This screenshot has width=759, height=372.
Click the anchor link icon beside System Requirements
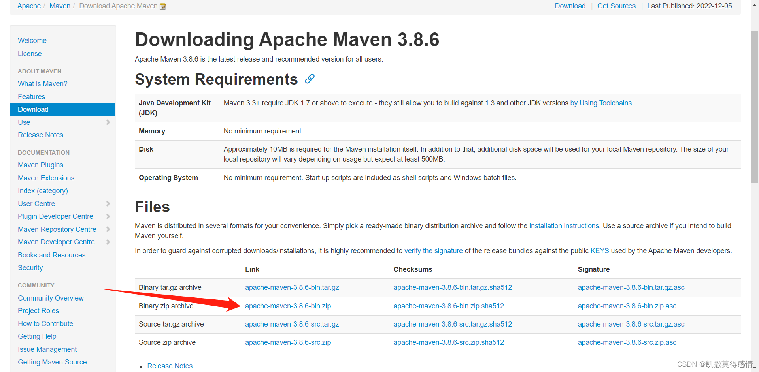tap(310, 79)
